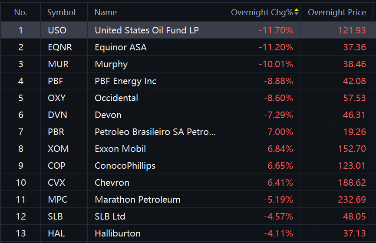Select the Devon stock row
Image resolution: width=376 pixels, height=243 pixels.
click(x=108, y=115)
